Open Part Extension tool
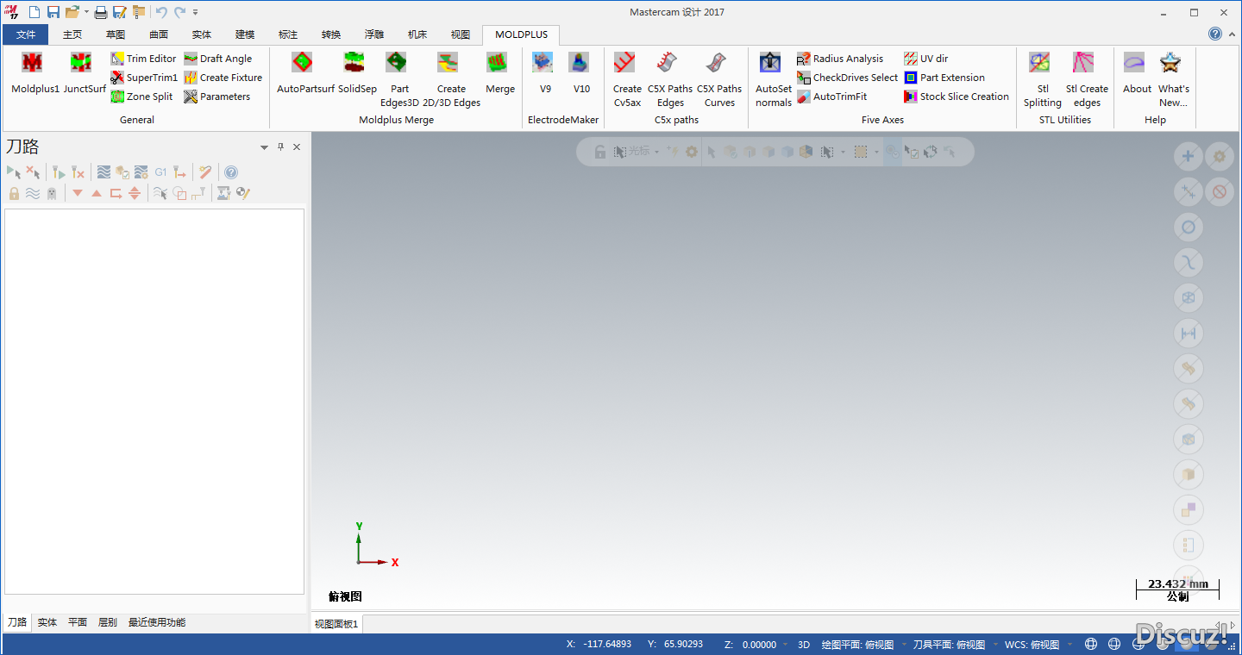Screen dimensions: 1242x655 click(944, 78)
